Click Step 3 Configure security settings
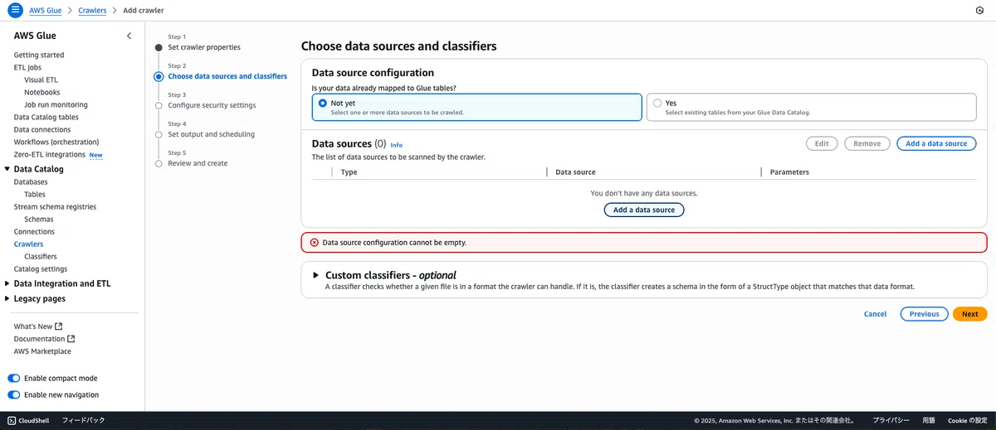Screen dimensions: 996x430 (x=212, y=105)
